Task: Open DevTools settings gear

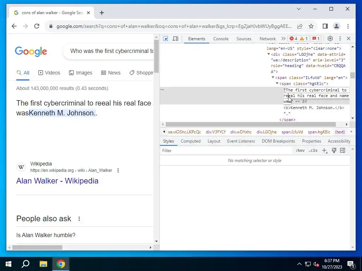Action: tap(330, 38)
